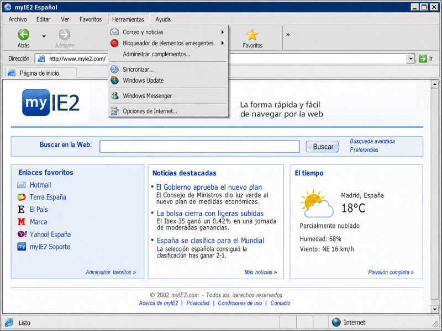Click the myIE2 Soporte my icon
Viewport: 442px width, 331px height.
click(22, 247)
